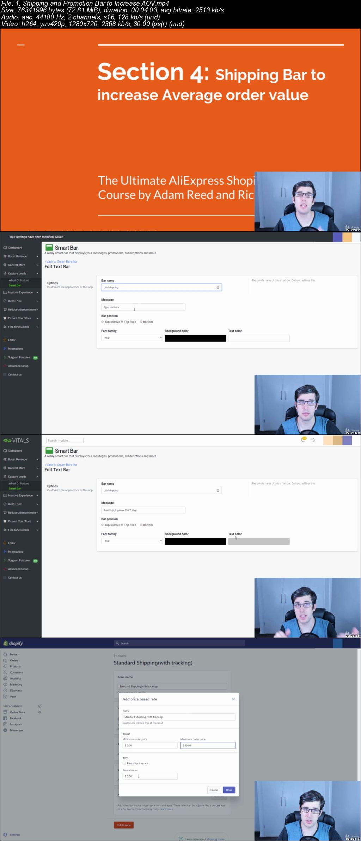The width and height of the screenshot is (361, 841).
Task: Go back via the Shipping breadcrumb link
Action: [x=120, y=656]
